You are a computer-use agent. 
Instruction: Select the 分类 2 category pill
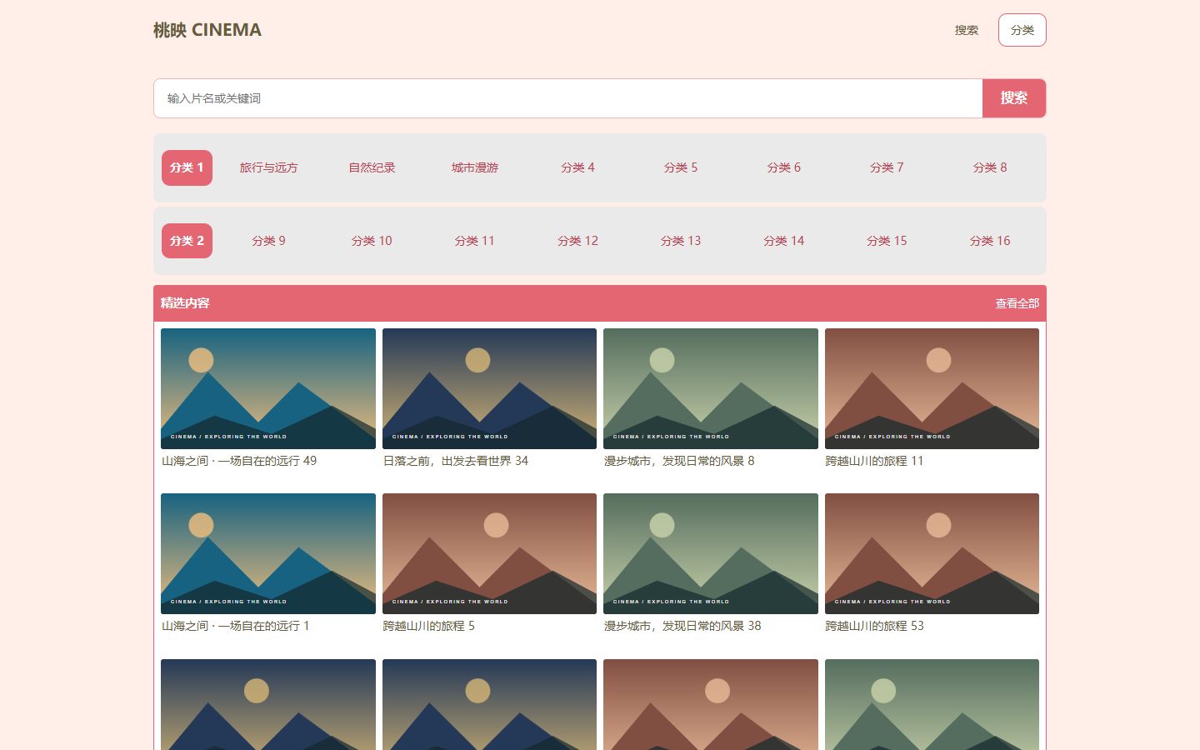point(187,241)
